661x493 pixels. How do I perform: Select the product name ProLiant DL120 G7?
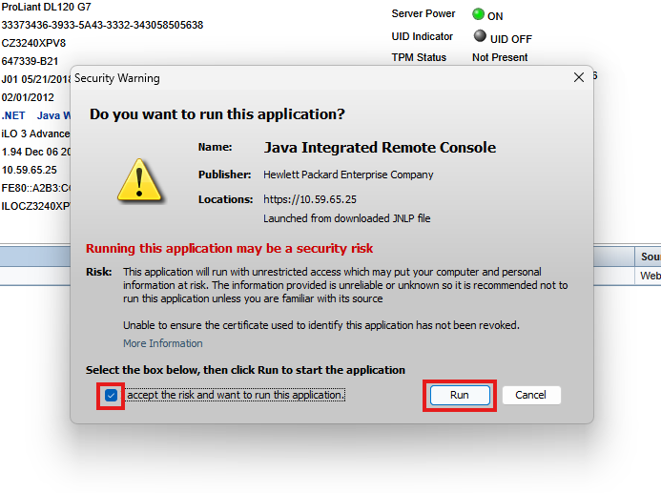[x=47, y=7]
